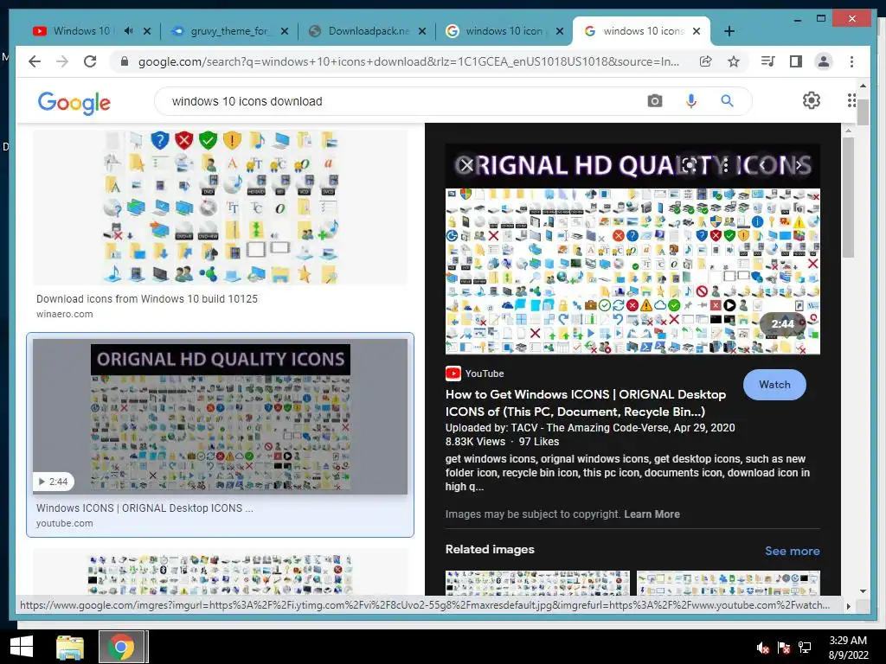Bookmark this page with the star
This screenshot has width=886, height=664.
(734, 61)
